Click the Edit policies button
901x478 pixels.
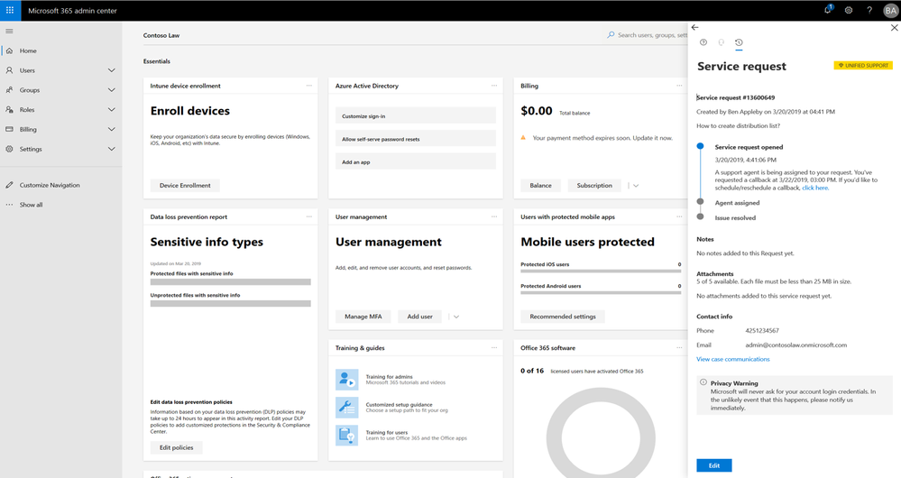tap(177, 447)
